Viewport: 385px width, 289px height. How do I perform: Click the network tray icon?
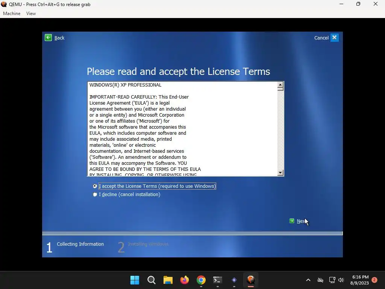coord(332,280)
